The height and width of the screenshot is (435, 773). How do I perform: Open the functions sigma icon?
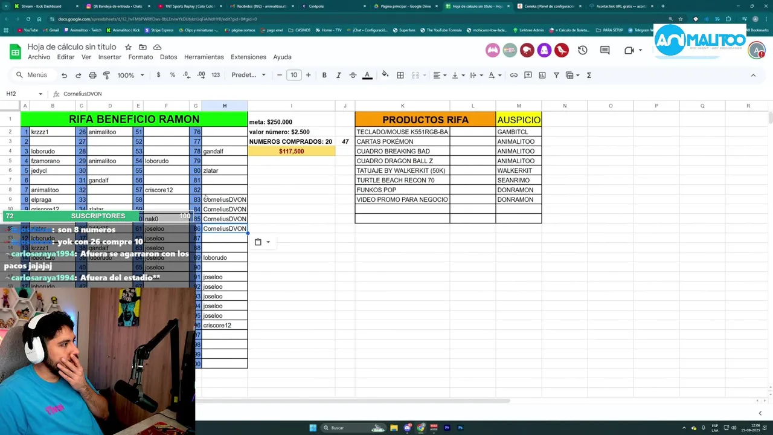pyautogui.click(x=589, y=75)
